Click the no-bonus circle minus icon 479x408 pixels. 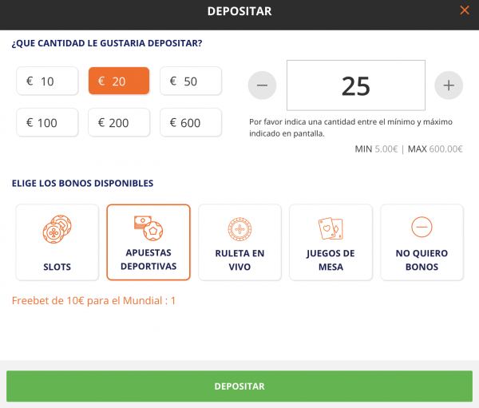click(422, 227)
